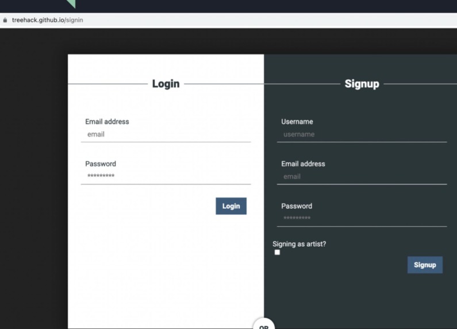Click the Signup submit button

[x=425, y=265]
